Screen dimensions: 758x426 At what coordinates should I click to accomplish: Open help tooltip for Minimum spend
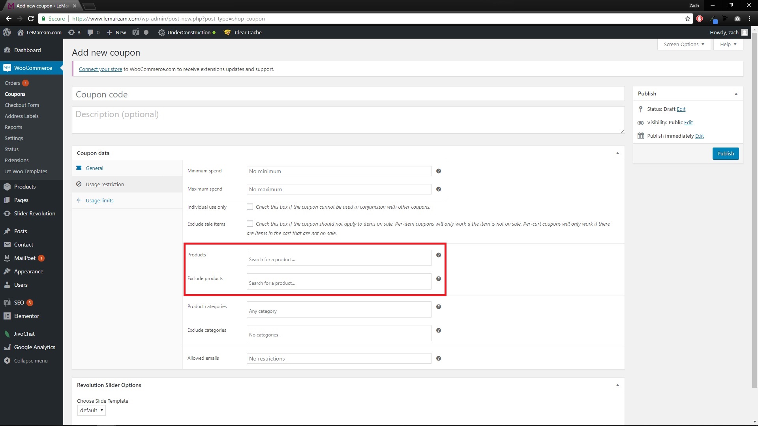click(439, 171)
